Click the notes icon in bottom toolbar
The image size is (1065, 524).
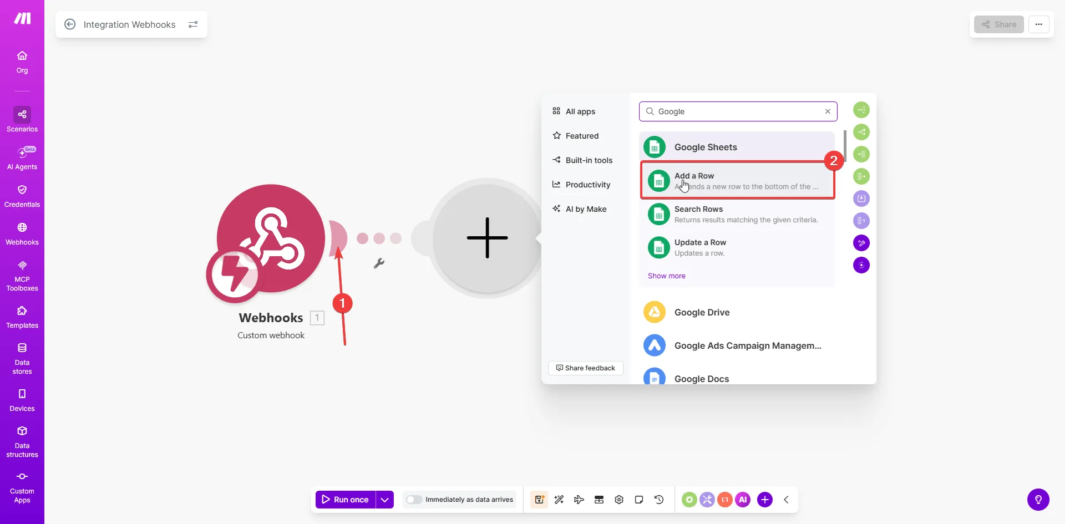pyautogui.click(x=639, y=500)
